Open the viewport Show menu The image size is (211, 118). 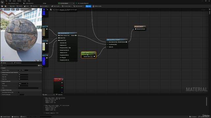17,10
